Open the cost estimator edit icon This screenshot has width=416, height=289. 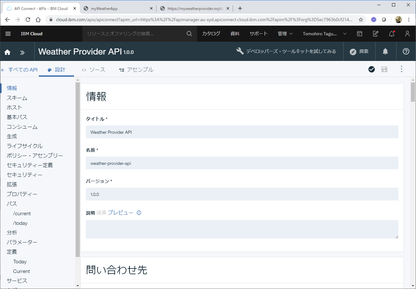[376, 34]
